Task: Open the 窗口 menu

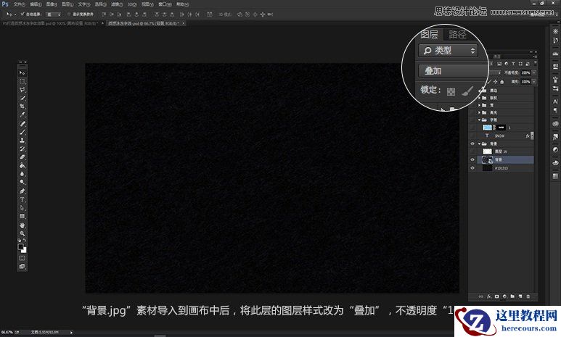Action: click(x=165, y=4)
